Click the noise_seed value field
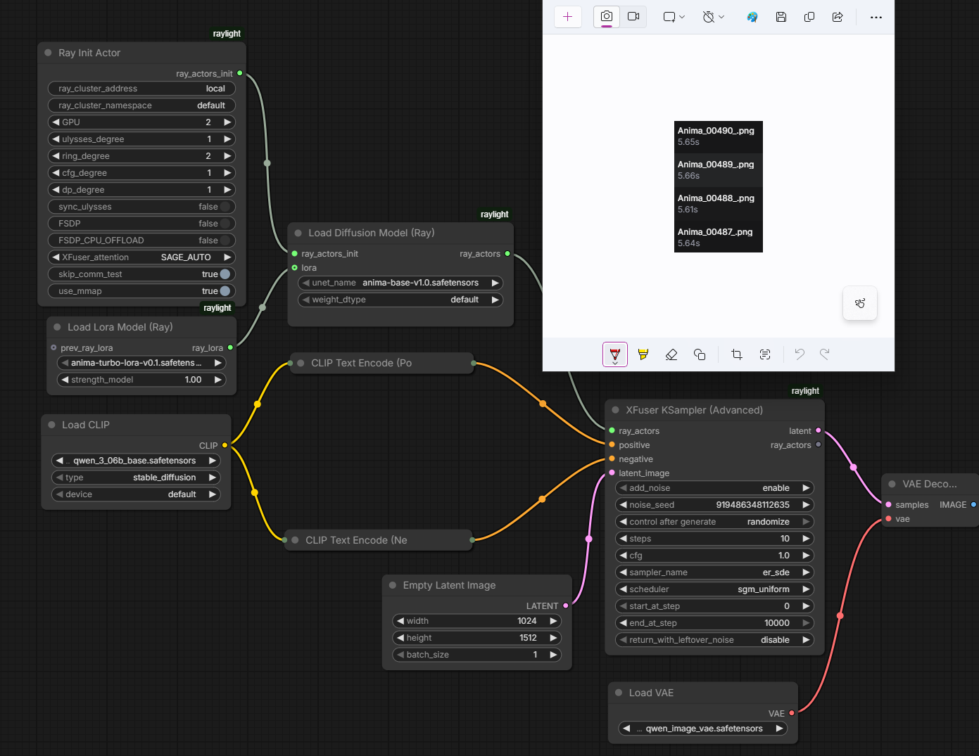 tap(714, 505)
